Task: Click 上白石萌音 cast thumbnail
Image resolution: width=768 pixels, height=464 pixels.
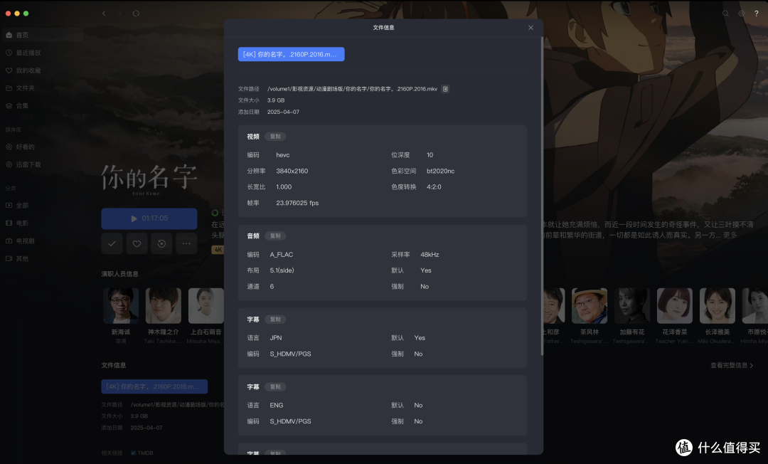Action: [206, 306]
